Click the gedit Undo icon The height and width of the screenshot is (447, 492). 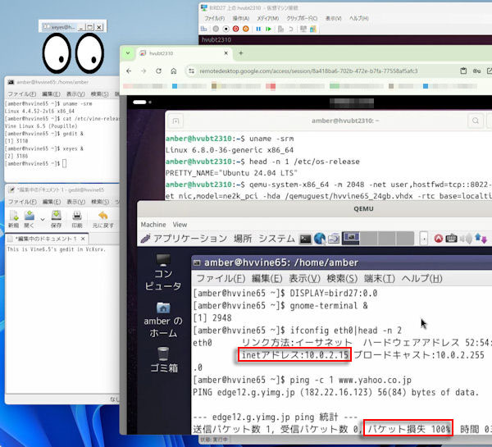pos(103,216)
